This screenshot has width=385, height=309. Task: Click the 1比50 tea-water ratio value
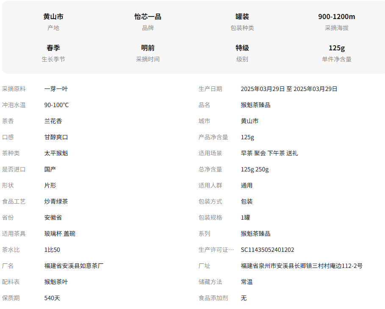52,250
